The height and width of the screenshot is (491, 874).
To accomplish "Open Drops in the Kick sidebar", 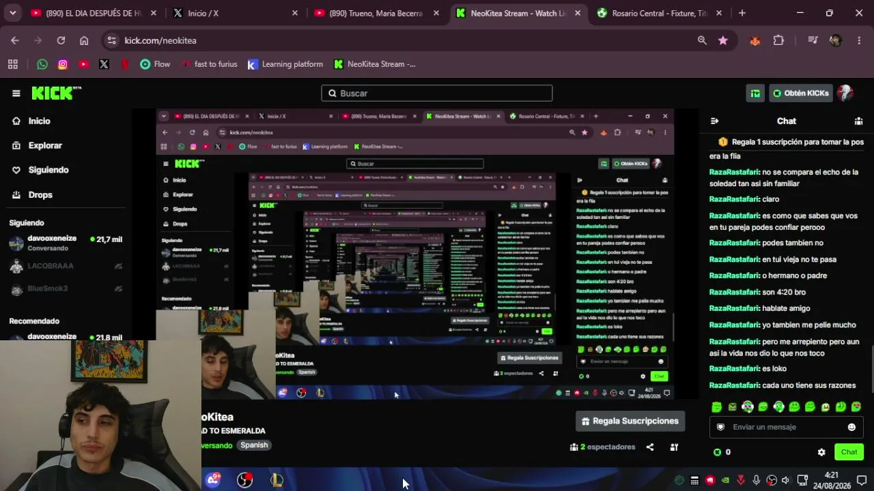I will tap(32, 194).
